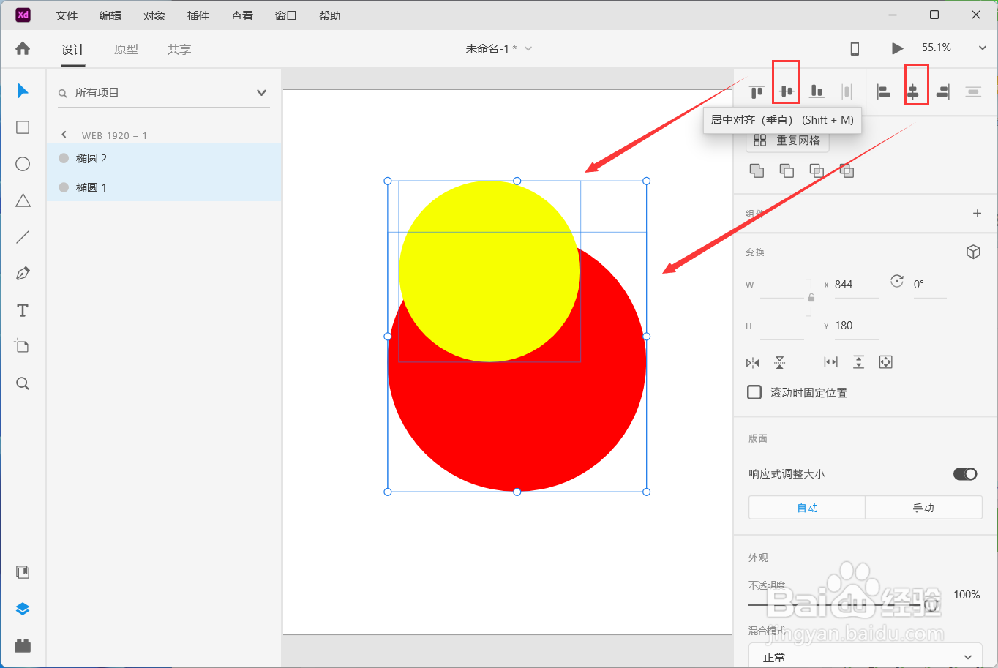The image size is (998, 668).
Task: Open the 编辑 menu
Action: [110, 15]
